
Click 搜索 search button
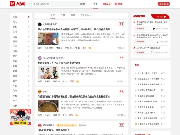[x=82, y=4]
